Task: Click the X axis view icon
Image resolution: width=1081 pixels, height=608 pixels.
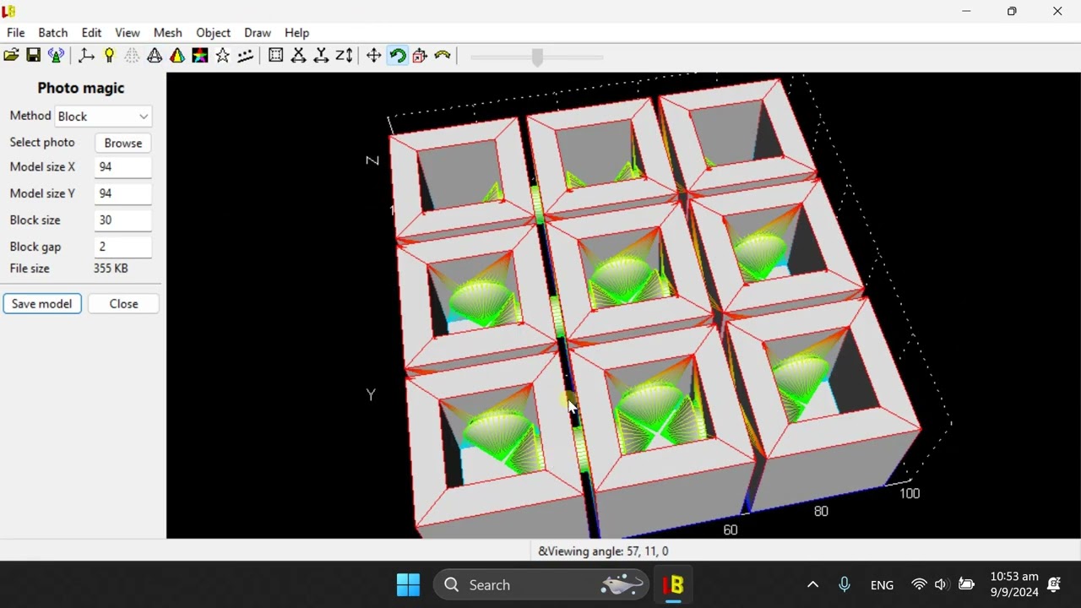Action: click(298, 56)
